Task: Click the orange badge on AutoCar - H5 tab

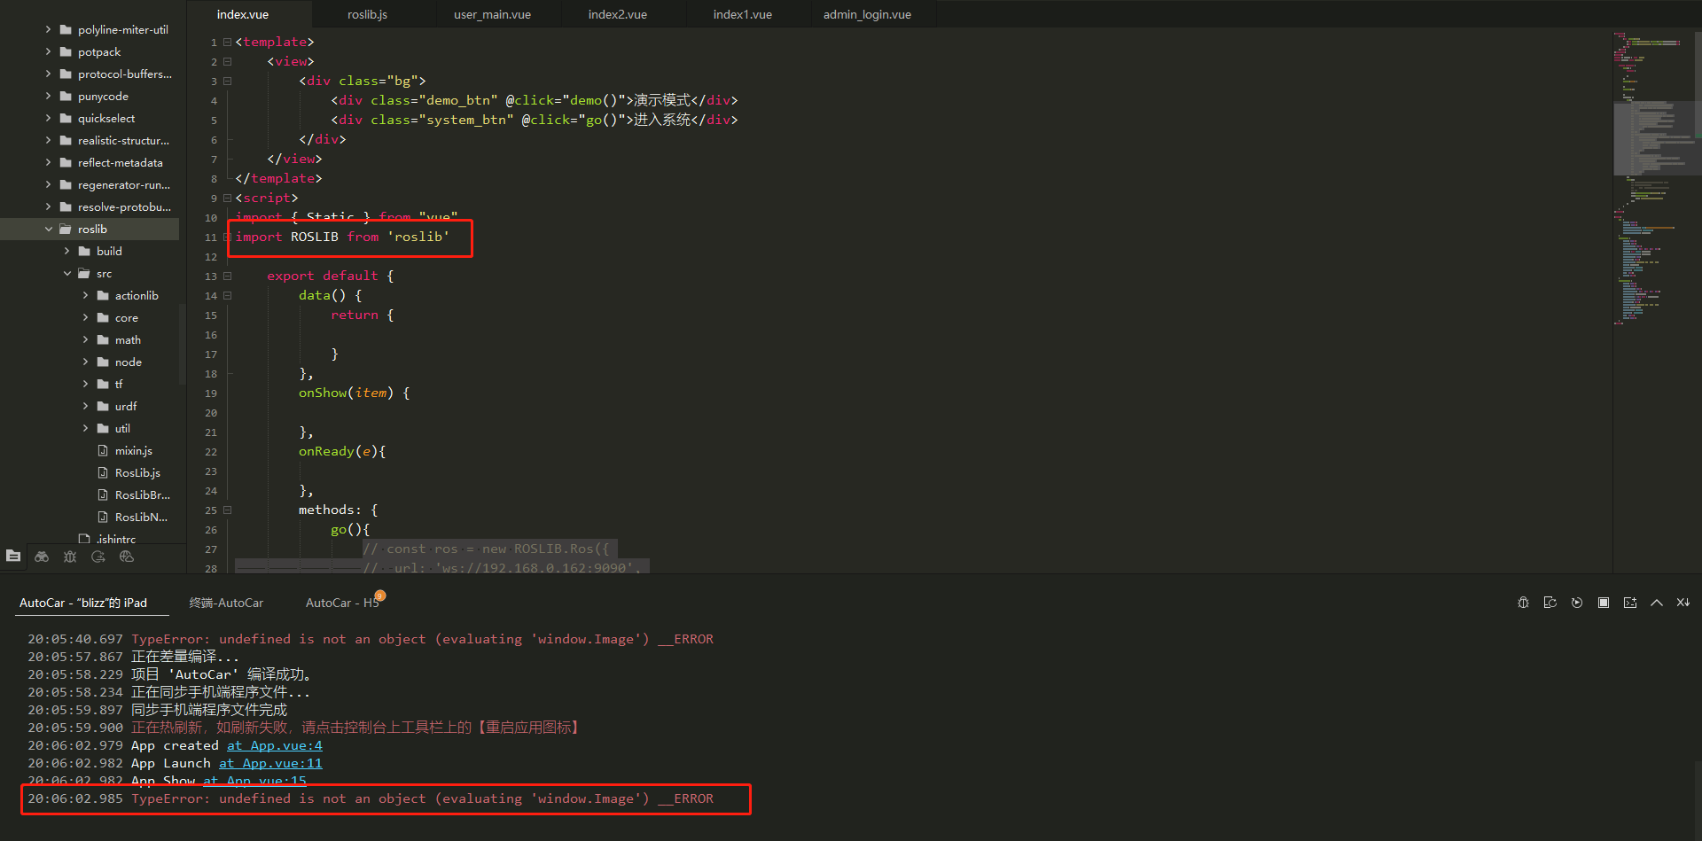Action: [x=380, y=596]
